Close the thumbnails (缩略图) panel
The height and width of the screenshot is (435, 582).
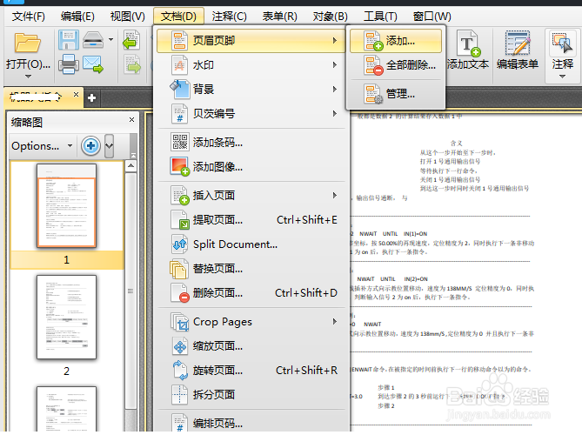tap(131, 119)
